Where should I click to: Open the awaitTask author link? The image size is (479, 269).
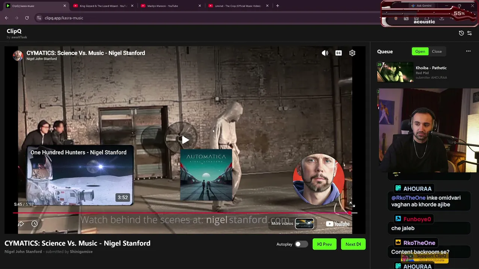[x=19, y=37]
